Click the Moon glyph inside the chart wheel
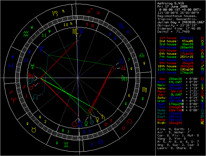The image size is (206, 156). pos(121,61)
